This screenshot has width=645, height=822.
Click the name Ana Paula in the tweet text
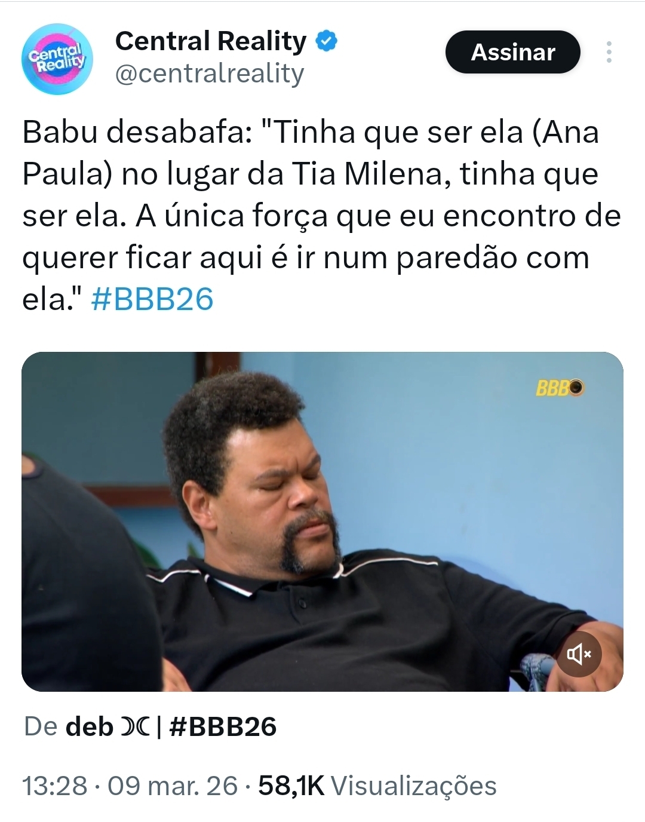[311, 153]
